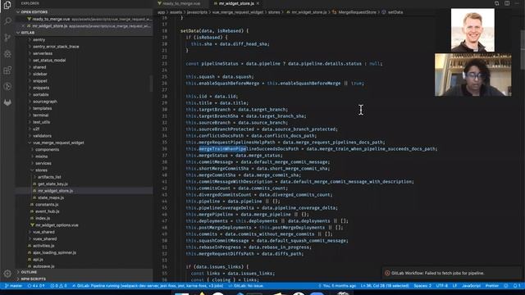
Task: Open the Source Control view
Action: coord(7,38)
